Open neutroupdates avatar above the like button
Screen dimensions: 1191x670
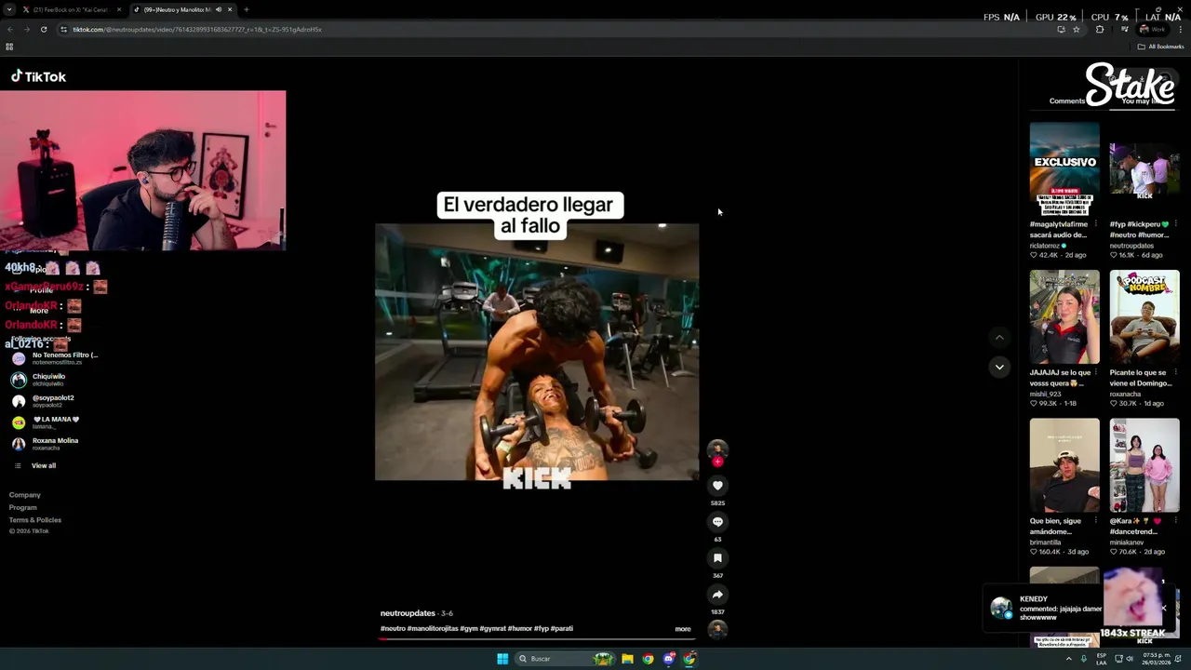click(x=717, y=450)
